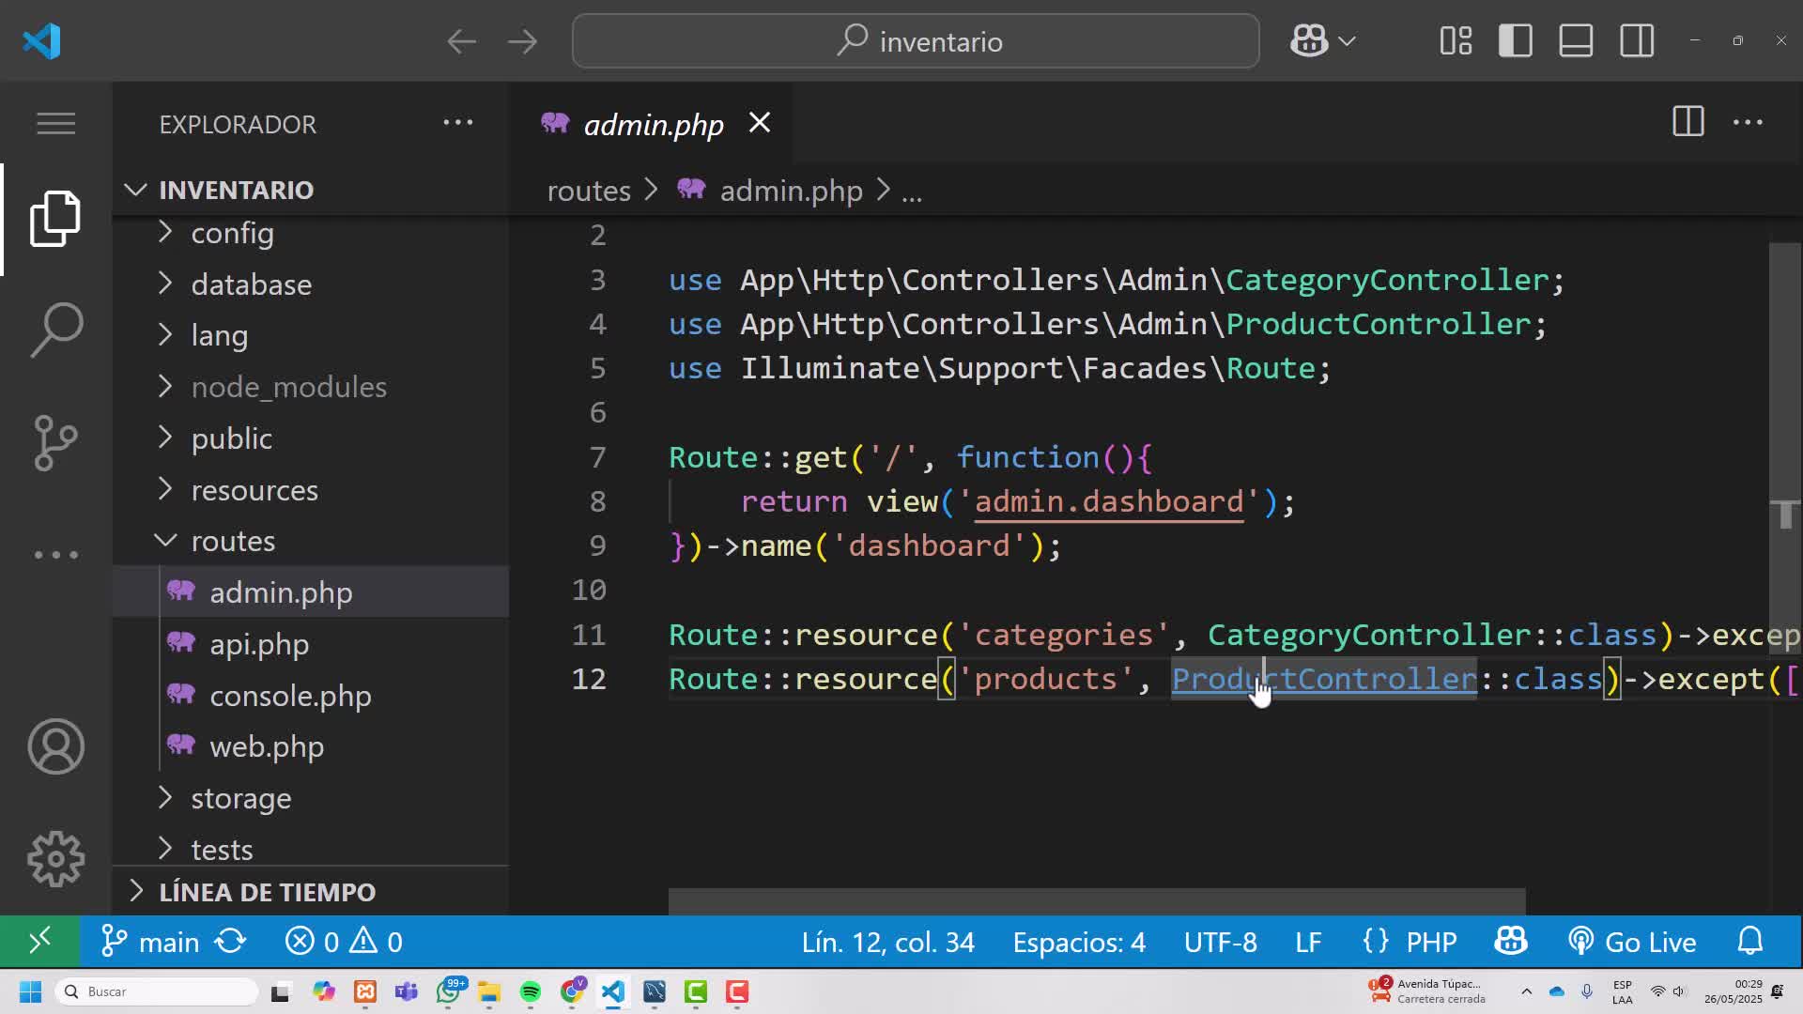
Task: Open Copilot status icon in status bar
Action: pyautogui.click(x=1511, y=942)
